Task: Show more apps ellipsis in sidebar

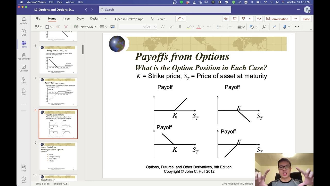Action: 24,104
